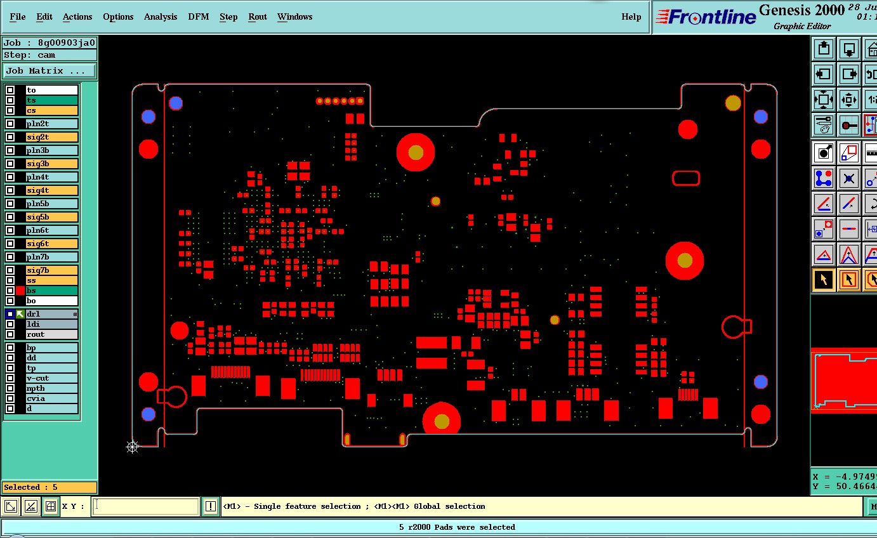Viewport: 877px width, 538px height.
Task: Click the red color swatch beside bs layer
Action: pos(20,291)
